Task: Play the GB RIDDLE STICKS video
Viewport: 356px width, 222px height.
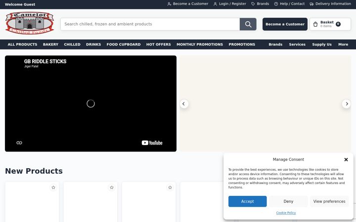Action: coord(90,104)
